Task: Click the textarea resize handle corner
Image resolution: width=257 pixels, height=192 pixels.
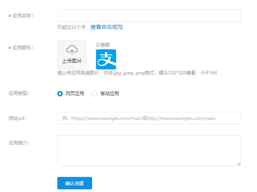Action: (x=239, y=164)
